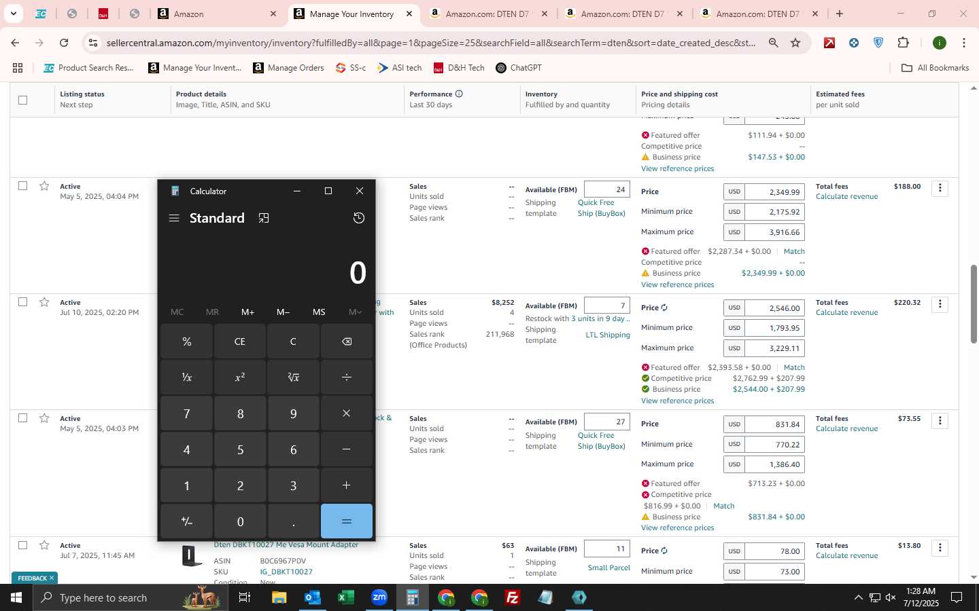Open Dten DBKT10027 Vesa Mount Adapter title link
979x611 pixels.
pyautogui.click(x=286, y=544)
